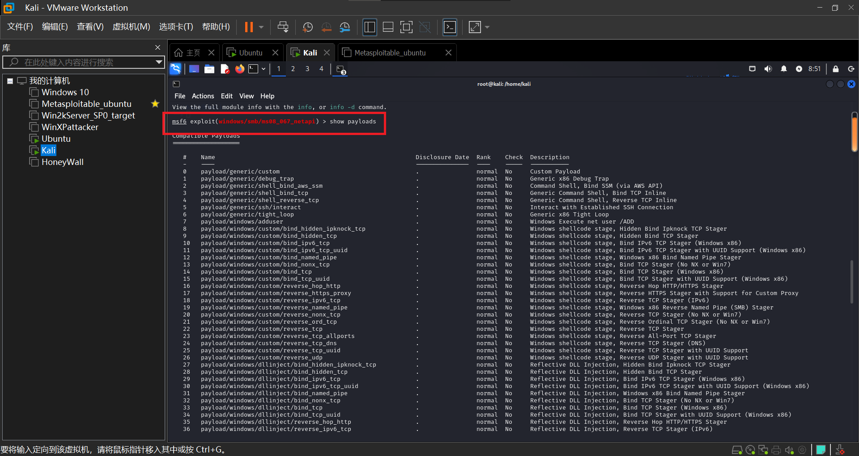
Task: Toggle the console view button
Action: pyautogui.click(x=450, y=27)
